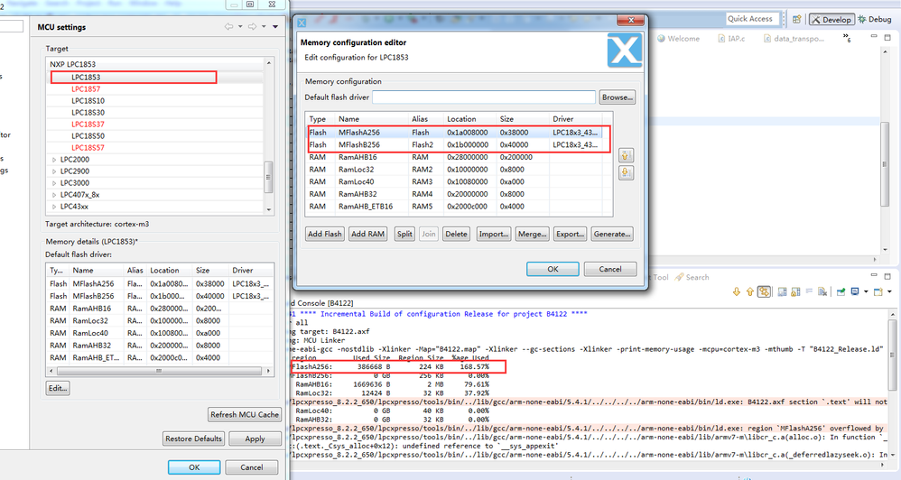This screenshot has width=901, height=480.
Task: Select RamAHB_ETB16 row in memory editor
Action: (x=454, y=206)
